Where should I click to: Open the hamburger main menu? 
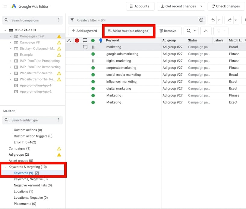coord(5,6)
